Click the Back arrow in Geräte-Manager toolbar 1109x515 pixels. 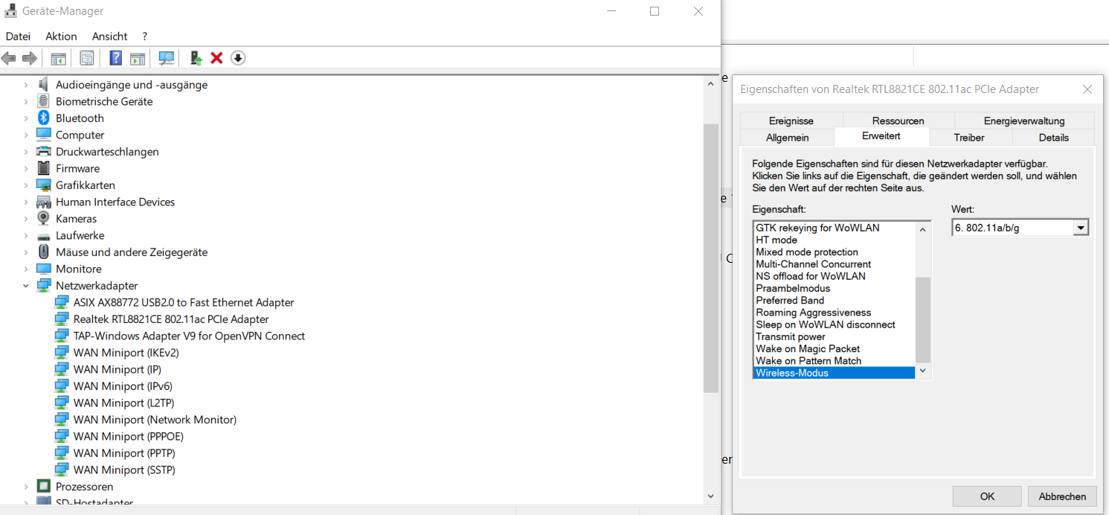(x=9, y=58)
